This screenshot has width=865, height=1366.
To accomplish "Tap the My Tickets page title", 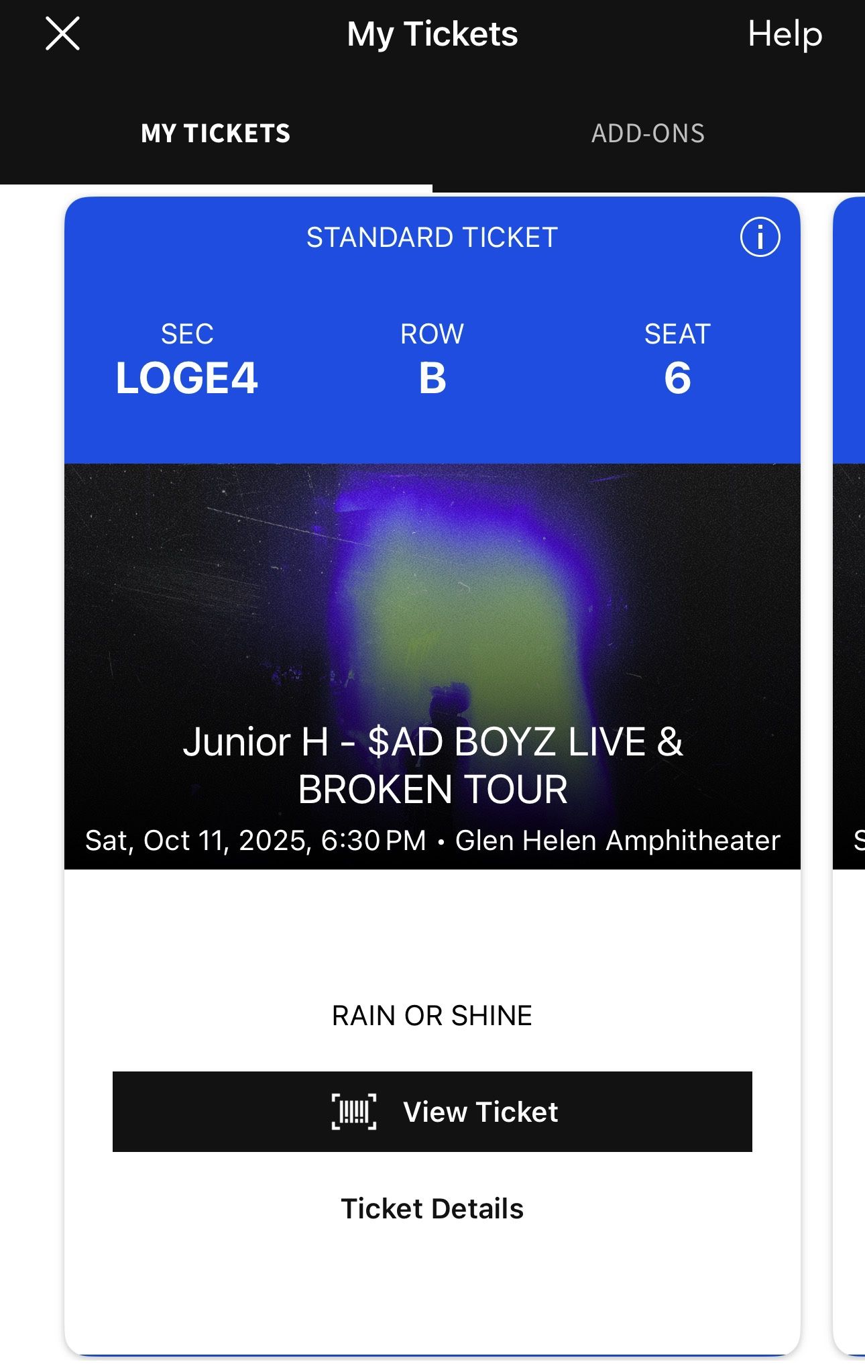I will coord(432,34).
